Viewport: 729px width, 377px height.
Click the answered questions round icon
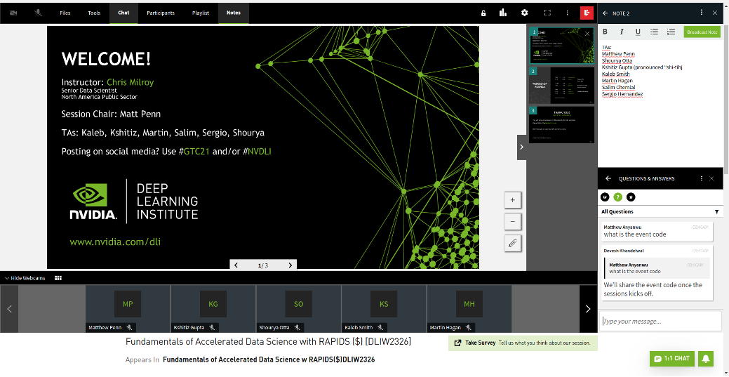pos(605,197)
